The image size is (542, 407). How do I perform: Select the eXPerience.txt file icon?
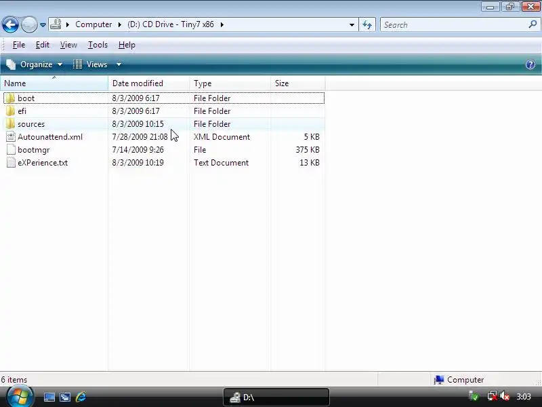pos(11,162)
